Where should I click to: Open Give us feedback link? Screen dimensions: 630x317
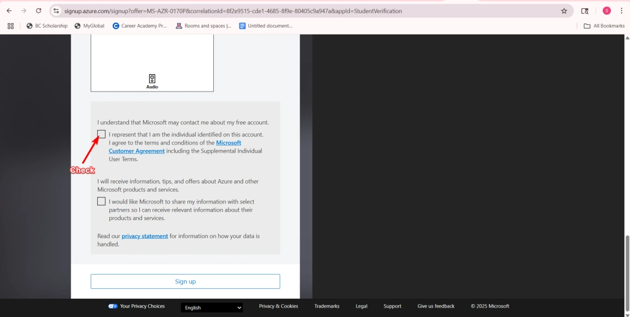pos(436,306)
